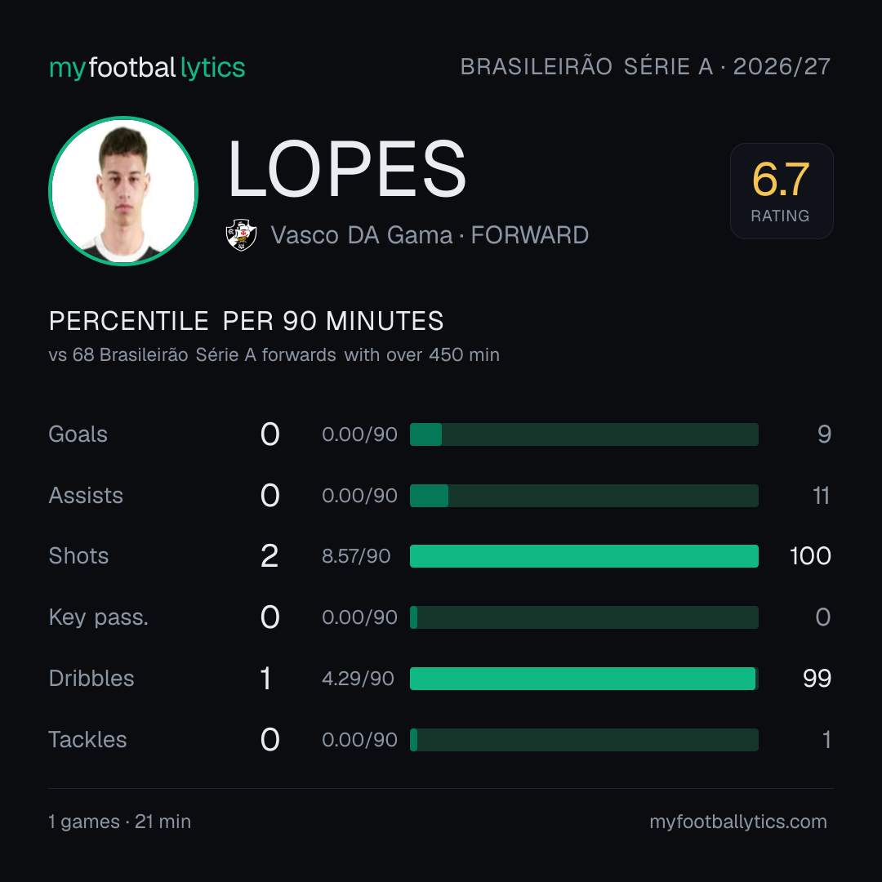Click the Dribbles percentile bar
882x882 pixels.
(x=584, y=679)
